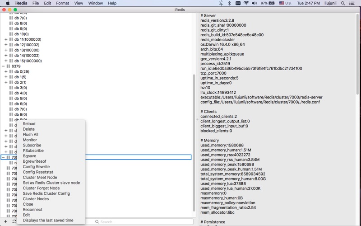Click the database icon beside db 11(1000000)
361x226 pixels.
coord(11,39)
